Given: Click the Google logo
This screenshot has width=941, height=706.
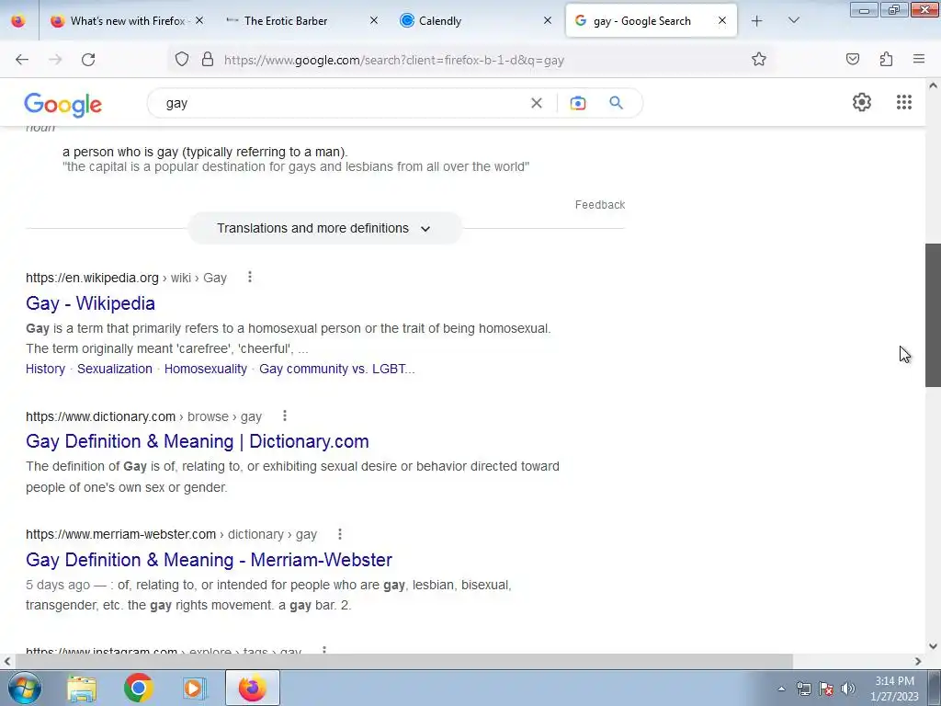Looking at the screenshot, I should pos(63,105).
